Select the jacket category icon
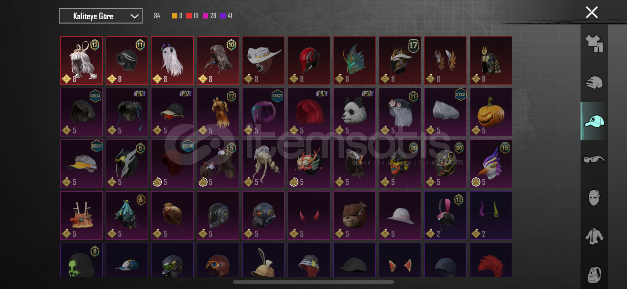The image size is (627, 289). pos(594,237)
